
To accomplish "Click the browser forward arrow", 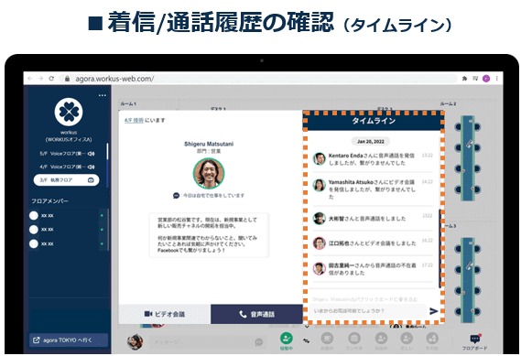I will (x=41, y=79).
